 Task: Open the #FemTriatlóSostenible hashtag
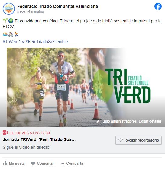[47, 42]
